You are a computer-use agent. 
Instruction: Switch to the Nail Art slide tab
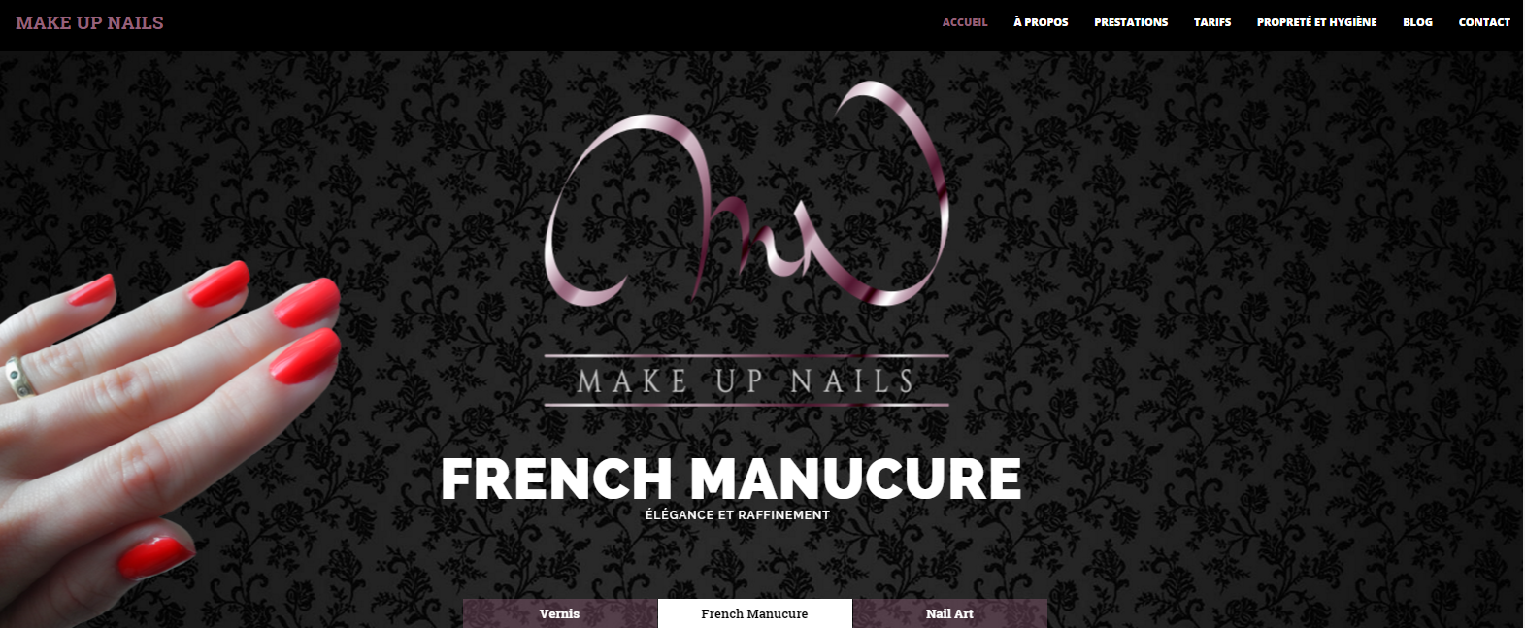click(x=950, y=613)
